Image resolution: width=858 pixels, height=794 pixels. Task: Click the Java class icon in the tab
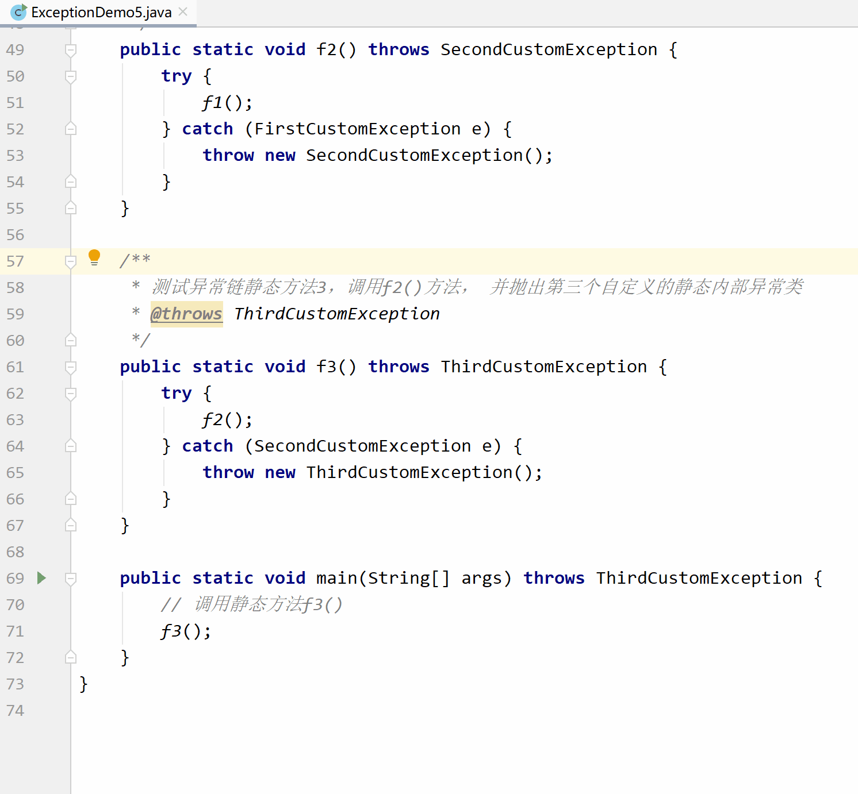[x=18, y=11]
